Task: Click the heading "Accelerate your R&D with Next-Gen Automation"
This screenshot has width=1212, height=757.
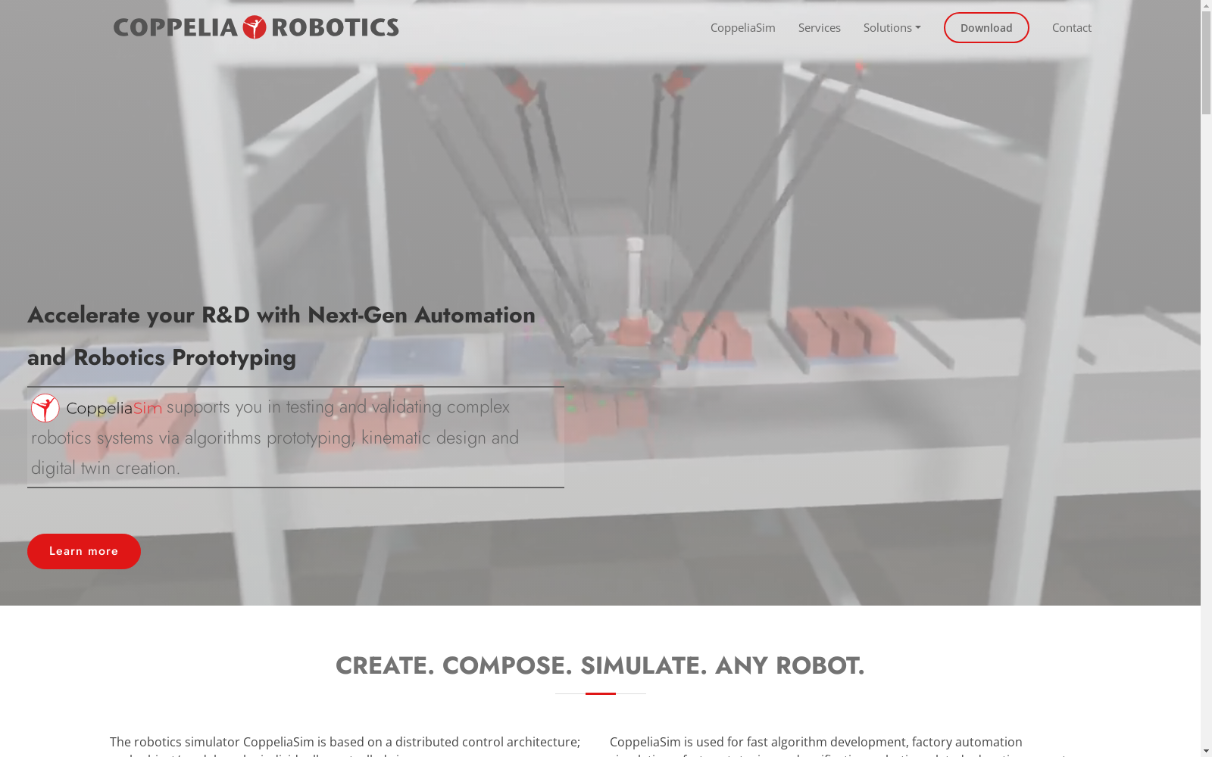Action: (281, 315)
